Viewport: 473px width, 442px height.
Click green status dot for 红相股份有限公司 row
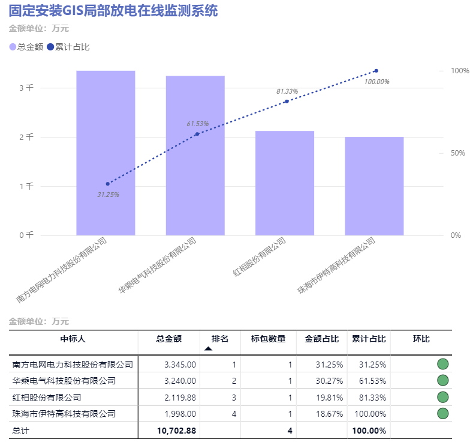point(442,397)
